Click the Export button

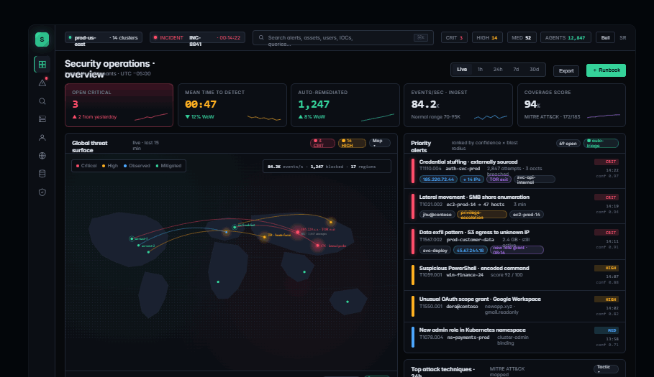(566, 71)
